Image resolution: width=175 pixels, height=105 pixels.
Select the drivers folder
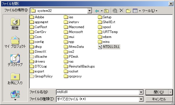[x=38, y=61]
